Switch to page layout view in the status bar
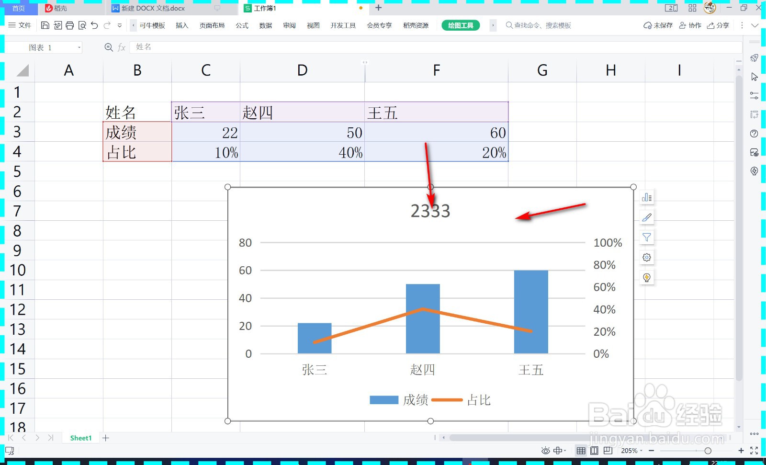The image size is (766, 465). (594, 451)
